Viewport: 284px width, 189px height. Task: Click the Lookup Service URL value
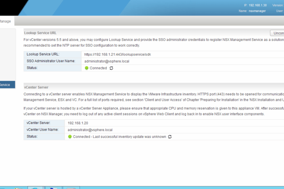(118, 54)
